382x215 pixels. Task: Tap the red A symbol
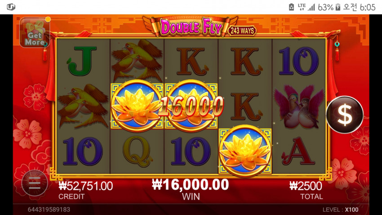(298, 151)
